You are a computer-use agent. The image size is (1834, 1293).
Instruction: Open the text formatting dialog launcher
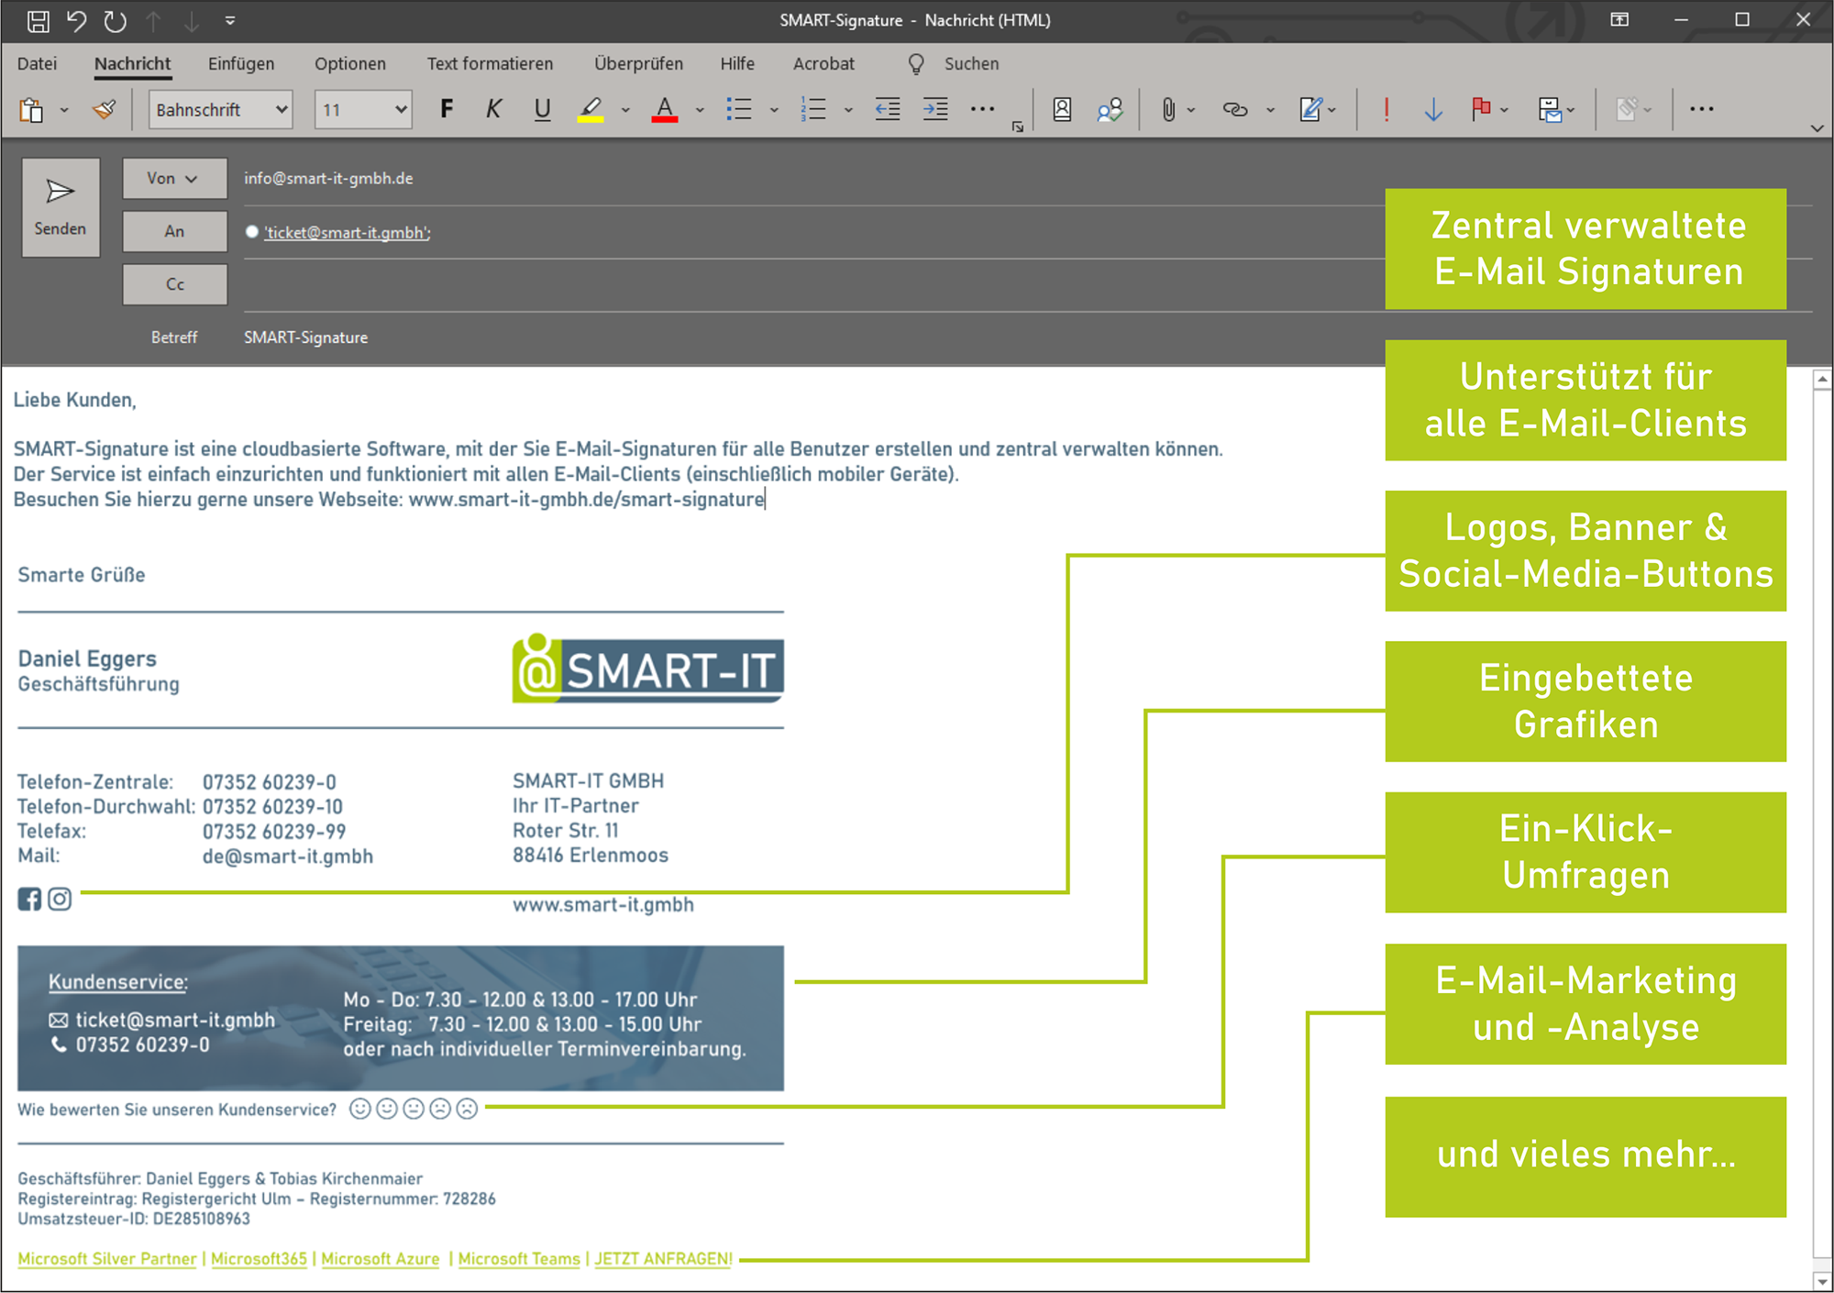click(x=1018, y=127)
